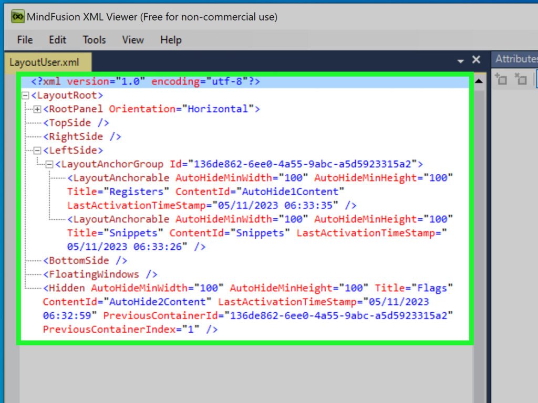Click the Delete attribute icon in Attributes panel
Viewport: 538px width, 403px height.
pyautogui.click(x=520, y=79)
